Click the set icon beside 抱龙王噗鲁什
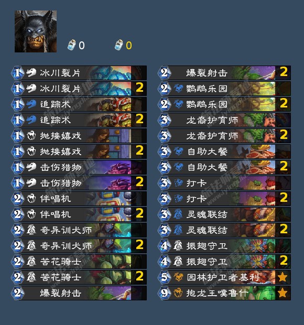This screenshot has height=325, width=304. click(178, 293)
